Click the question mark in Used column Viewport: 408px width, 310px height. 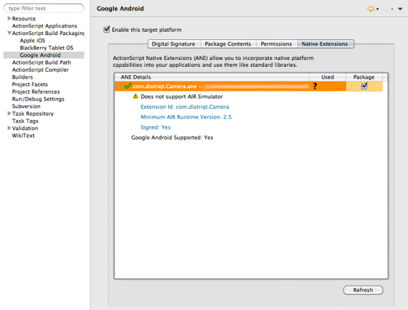coord(315,86)
